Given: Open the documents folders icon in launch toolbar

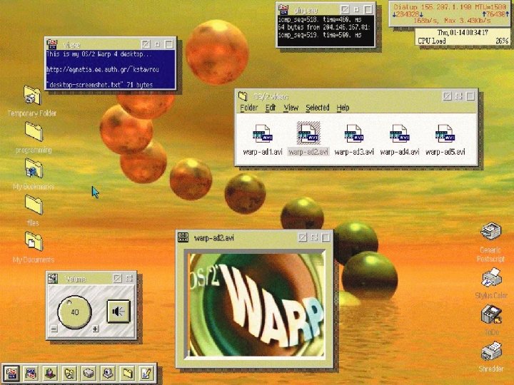Looking at the screenshot, I should (x=69, y=373).
